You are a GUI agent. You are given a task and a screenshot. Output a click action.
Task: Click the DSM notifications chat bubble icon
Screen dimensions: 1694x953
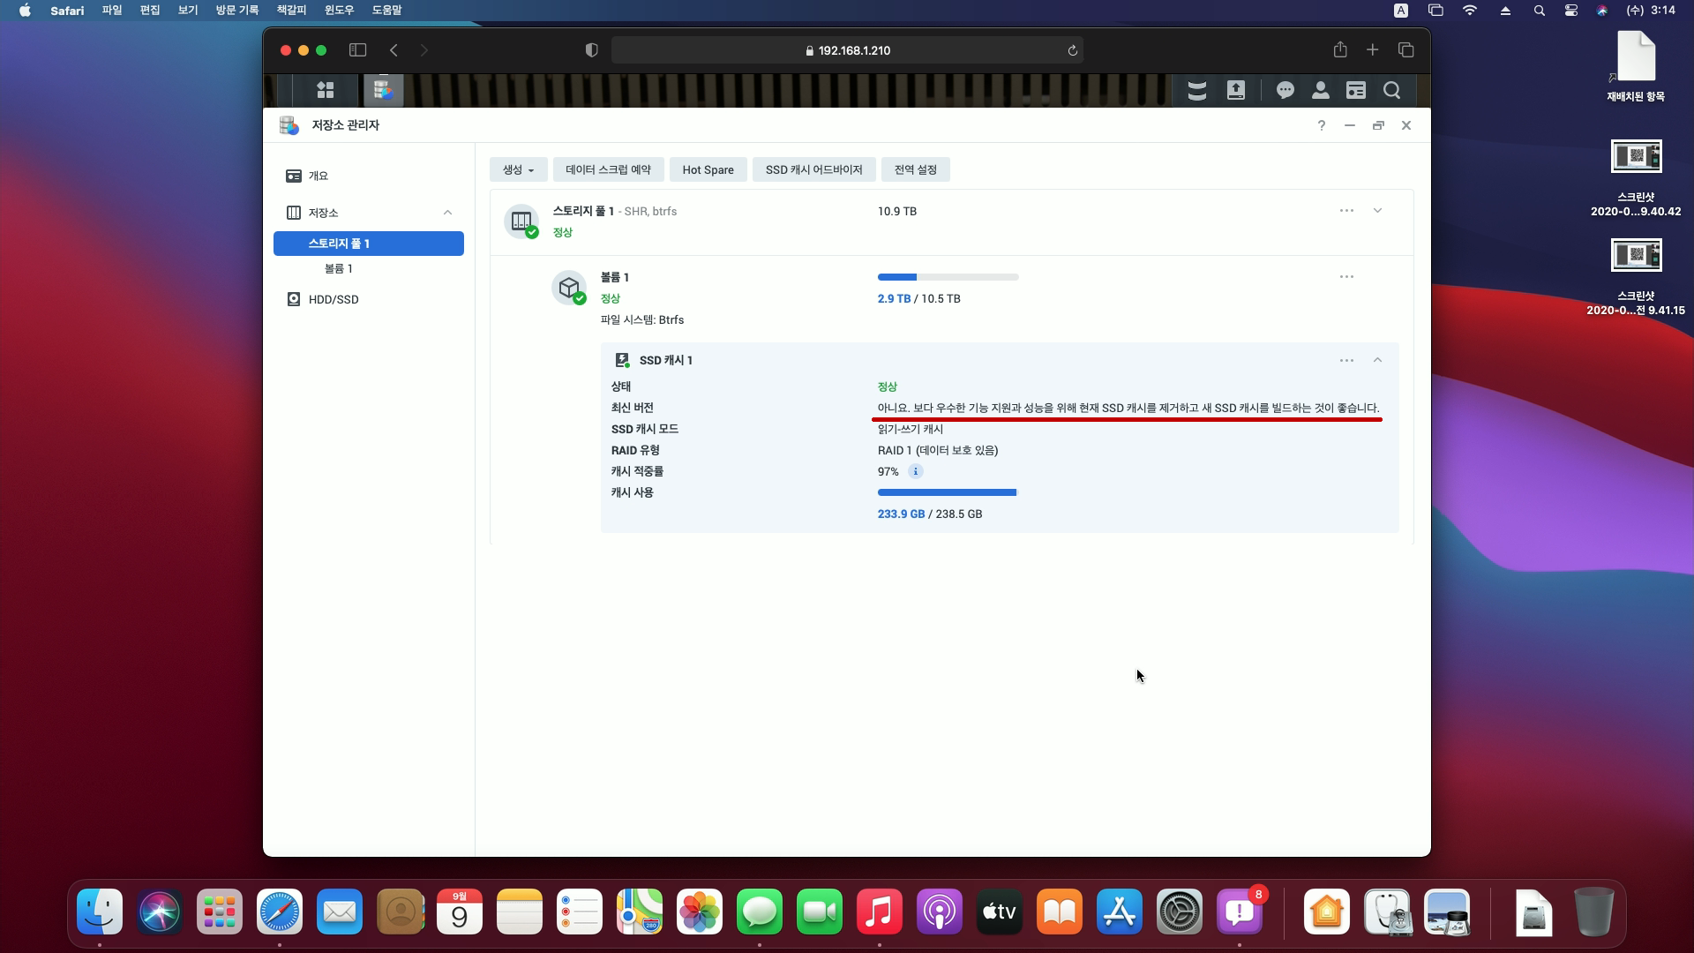[x=1285, y=90]
